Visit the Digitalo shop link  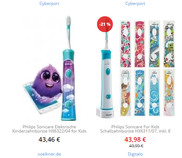135,154
